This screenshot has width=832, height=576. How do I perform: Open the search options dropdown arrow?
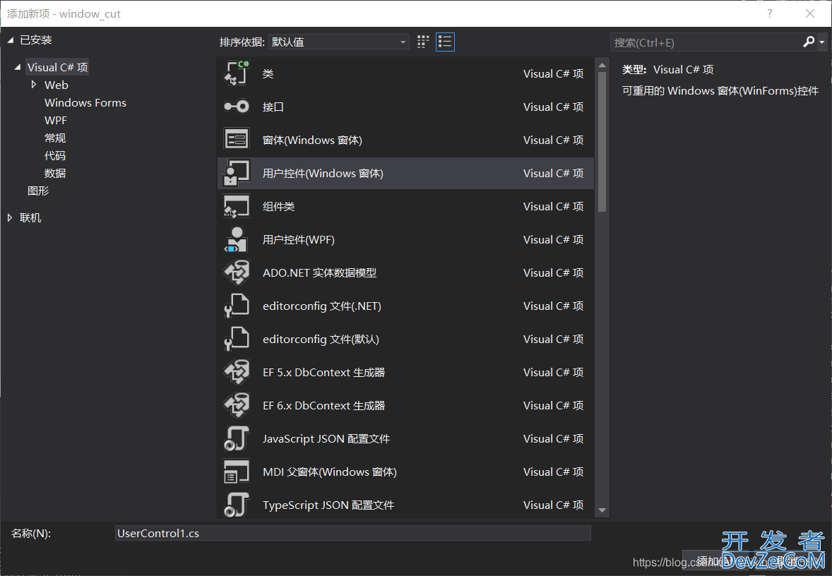[822, 42]
